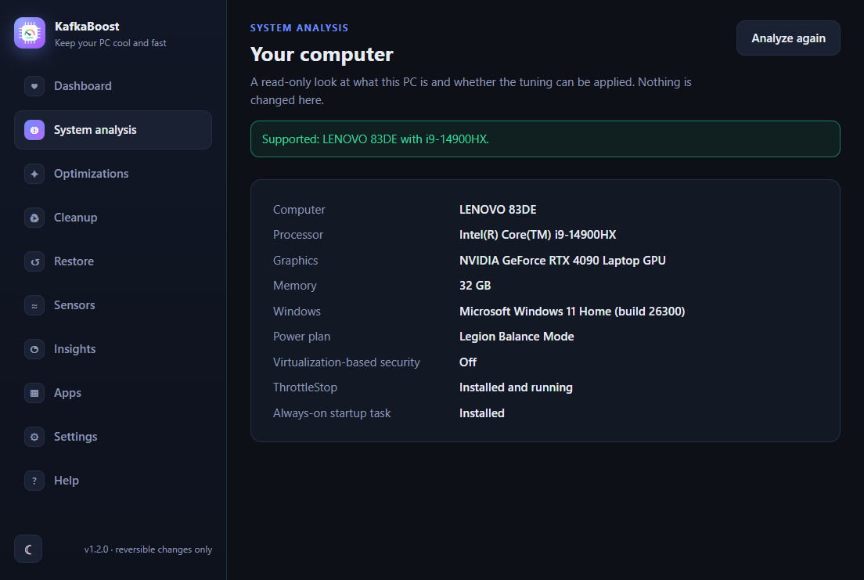This screenshot has width=864, height=580.
Task: Open the Cleanup section
Action: point(113,218)
